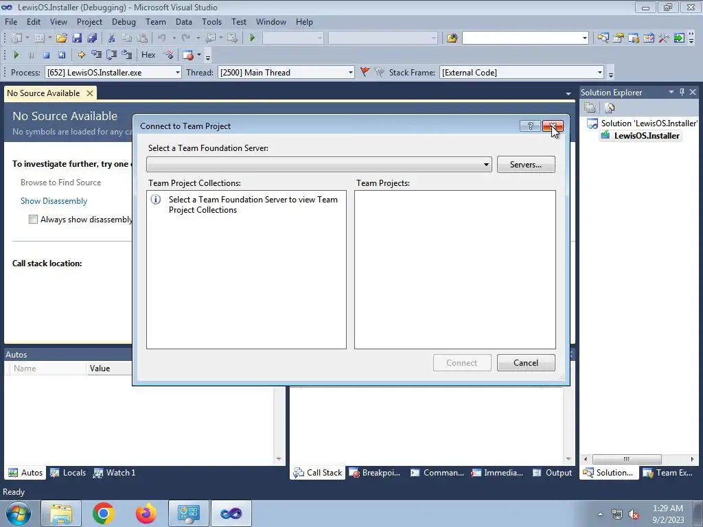Open the Breakpoints window toolbar icon
The height and width of the screenshot is (527, 703).
pos(188,55)
